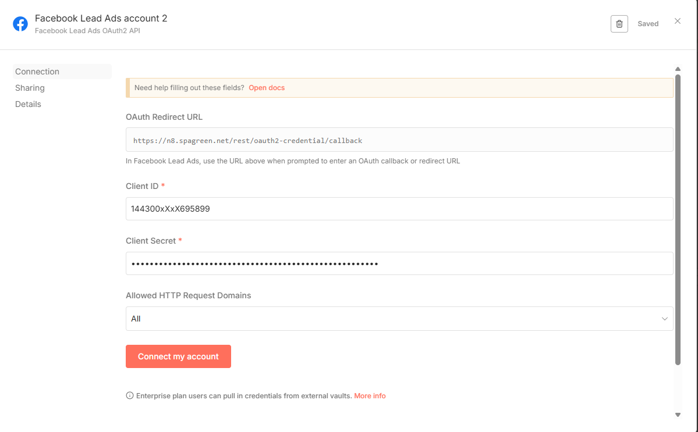
Task: Switch to the Details tab
Action: [28, 104]
